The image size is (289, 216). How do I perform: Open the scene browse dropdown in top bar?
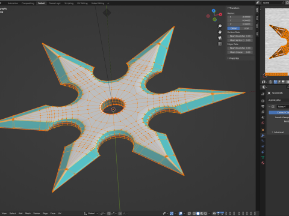259,3
